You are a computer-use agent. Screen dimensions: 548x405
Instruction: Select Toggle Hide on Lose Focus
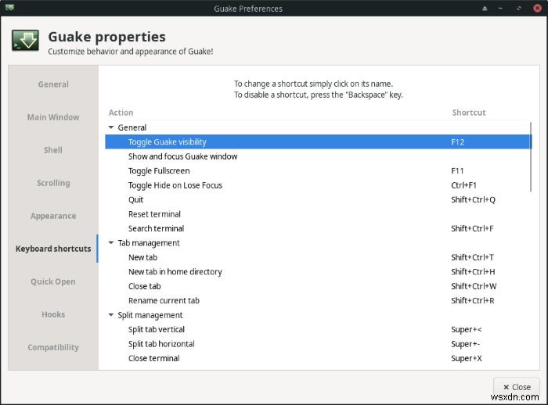tap(318, 185)
